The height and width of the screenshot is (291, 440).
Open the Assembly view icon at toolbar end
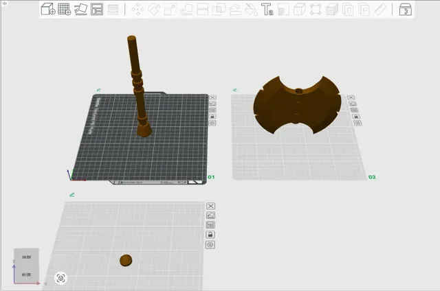(406, 9)
